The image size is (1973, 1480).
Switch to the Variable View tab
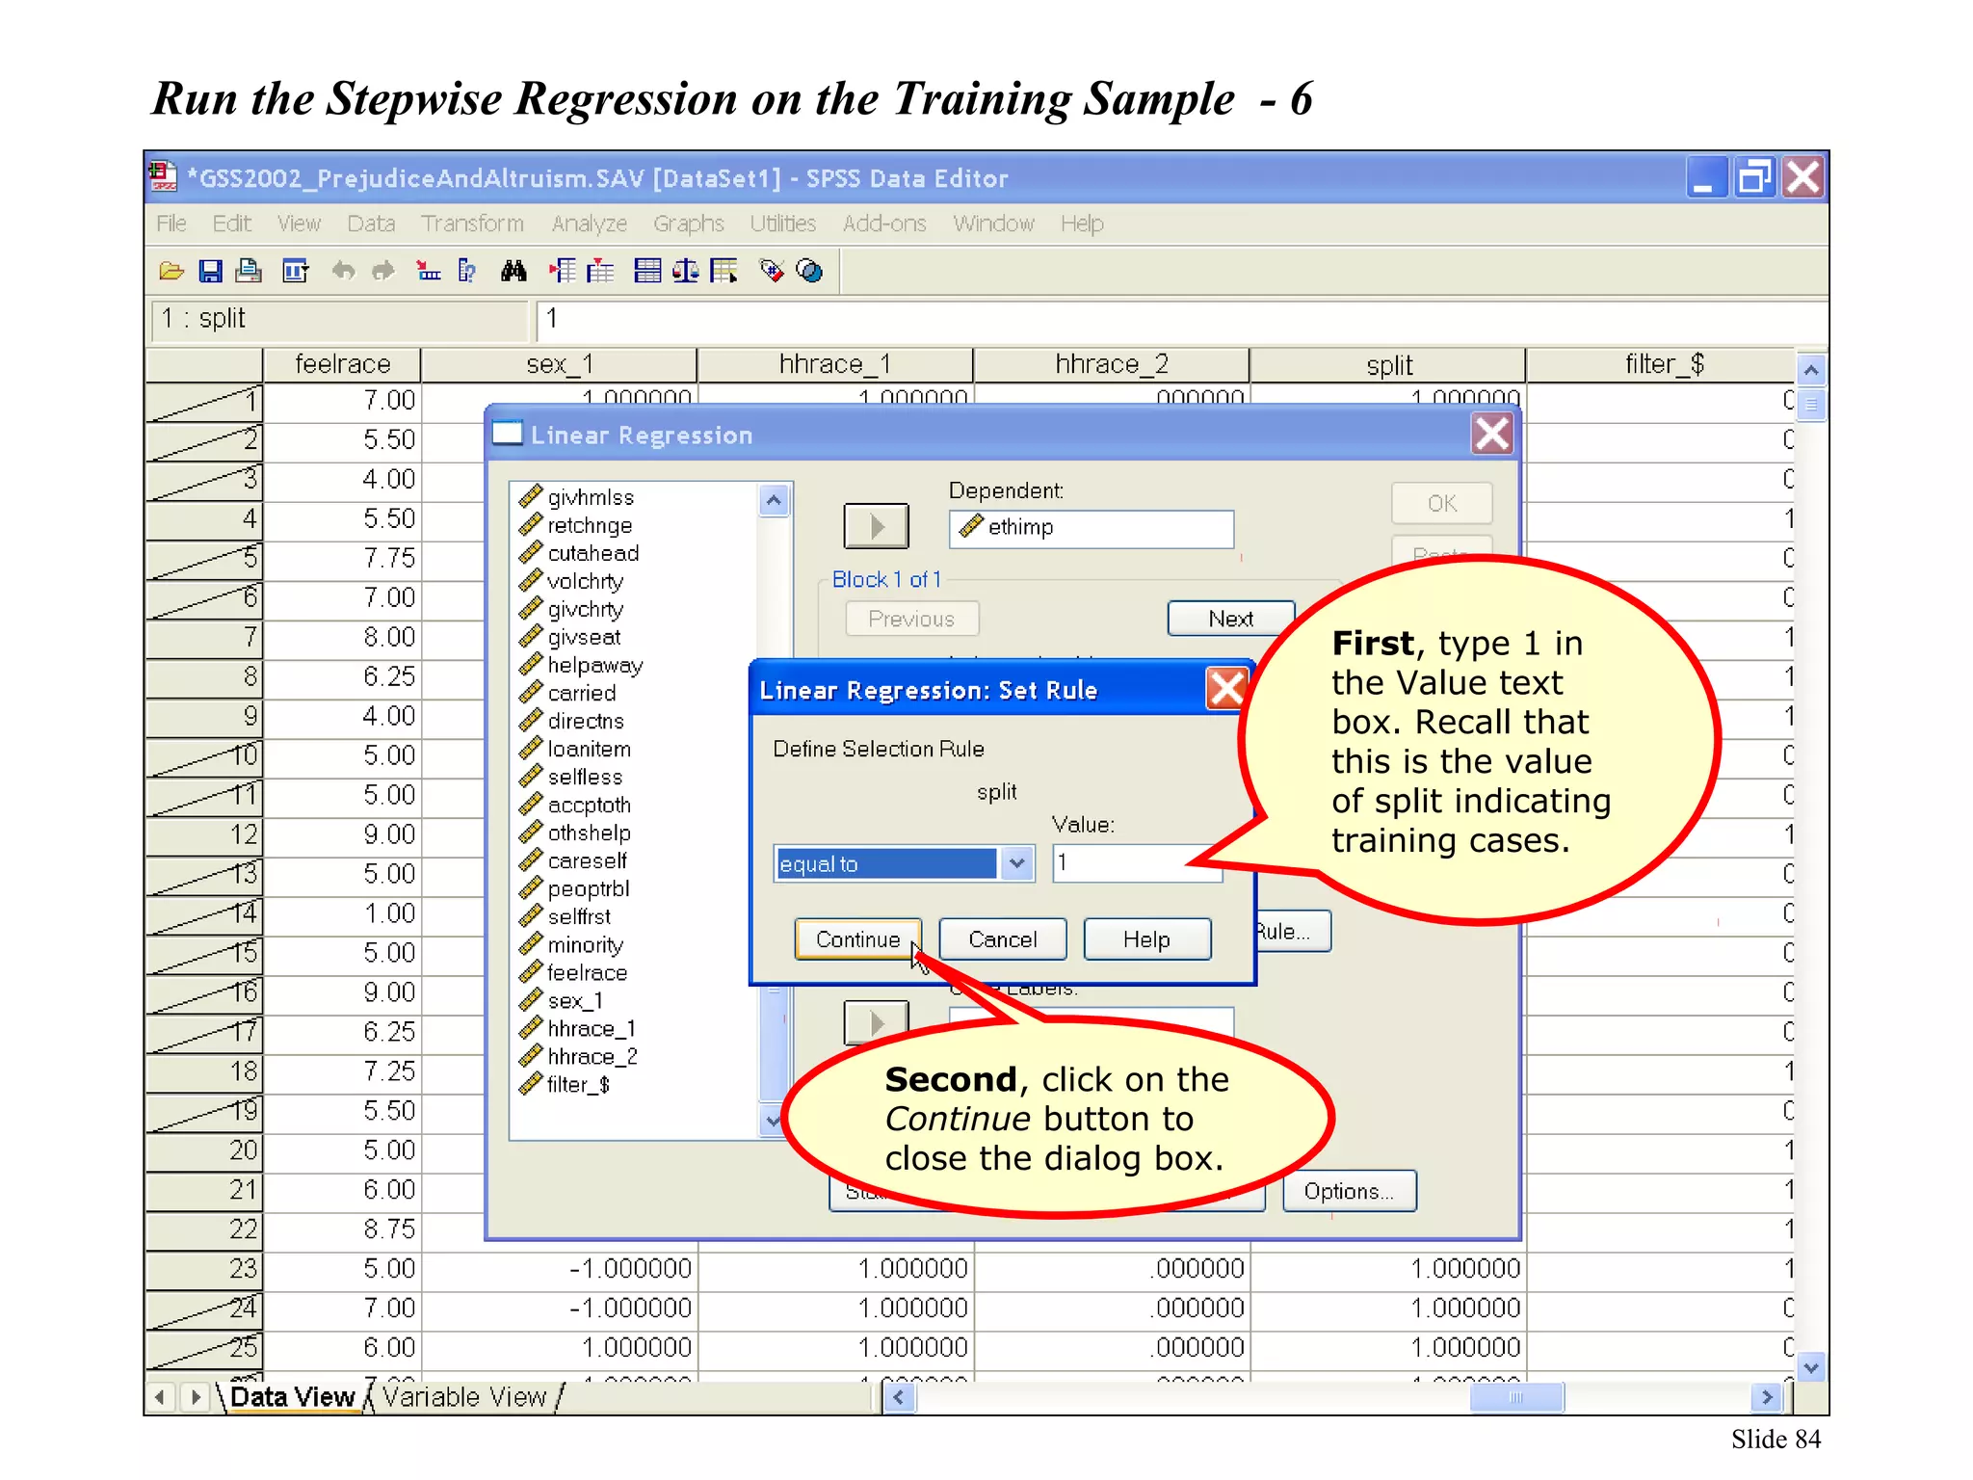[x=463, y=1396]
